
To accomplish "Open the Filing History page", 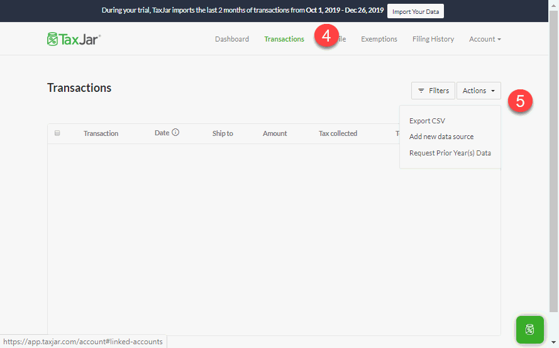I will coord(433,39).
